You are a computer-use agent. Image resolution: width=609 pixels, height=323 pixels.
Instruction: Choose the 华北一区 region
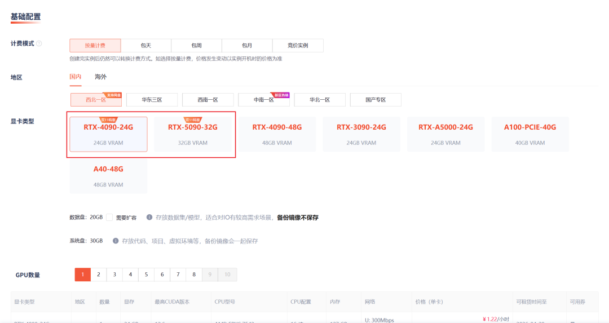[320, 100]
